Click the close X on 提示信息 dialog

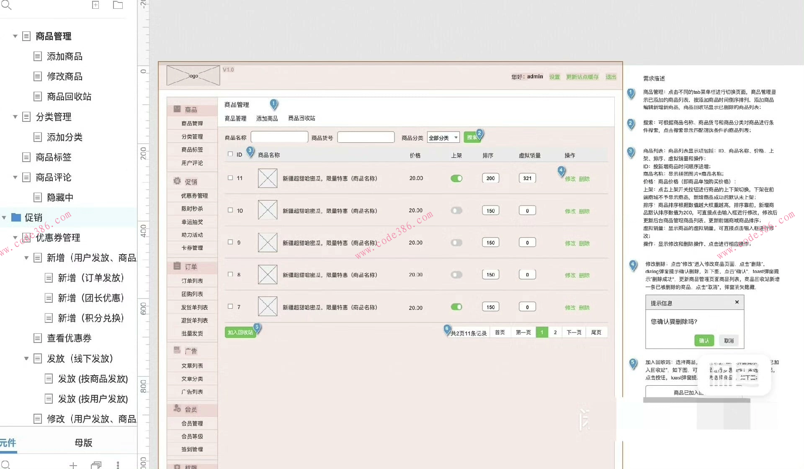click(737, 302)
